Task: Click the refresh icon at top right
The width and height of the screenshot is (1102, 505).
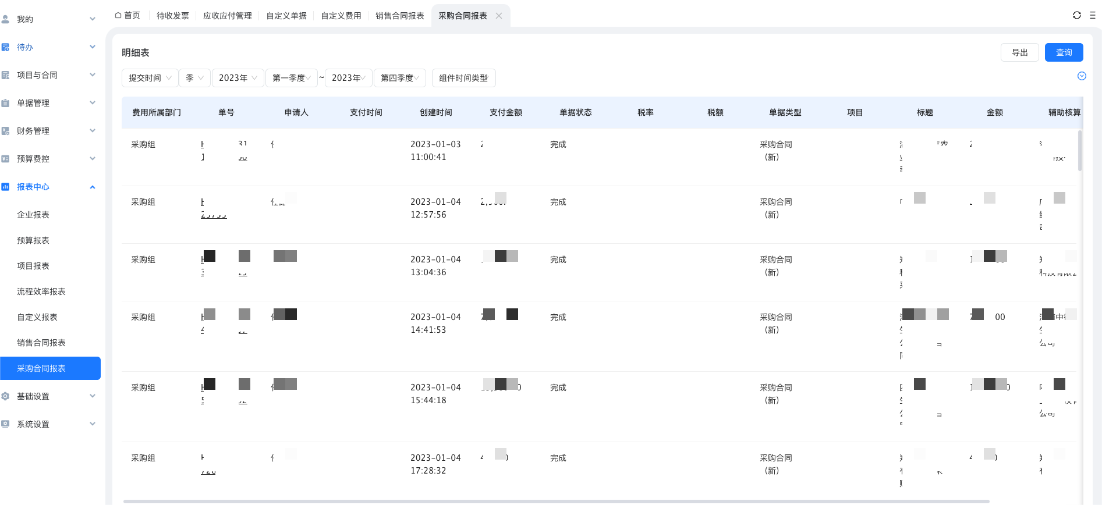Action: click(x=1076, y=16)
